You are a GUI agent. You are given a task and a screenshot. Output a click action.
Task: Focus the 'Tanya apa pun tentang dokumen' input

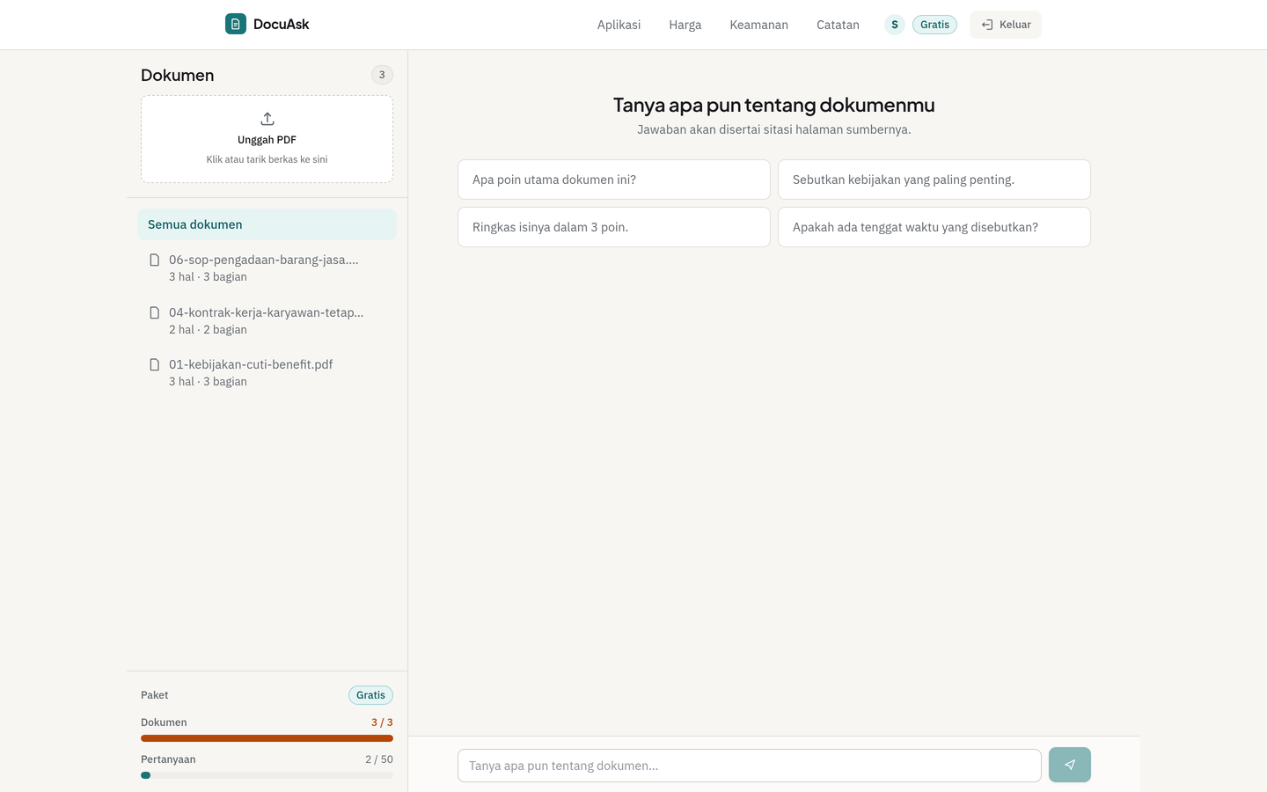pos(750,766)
